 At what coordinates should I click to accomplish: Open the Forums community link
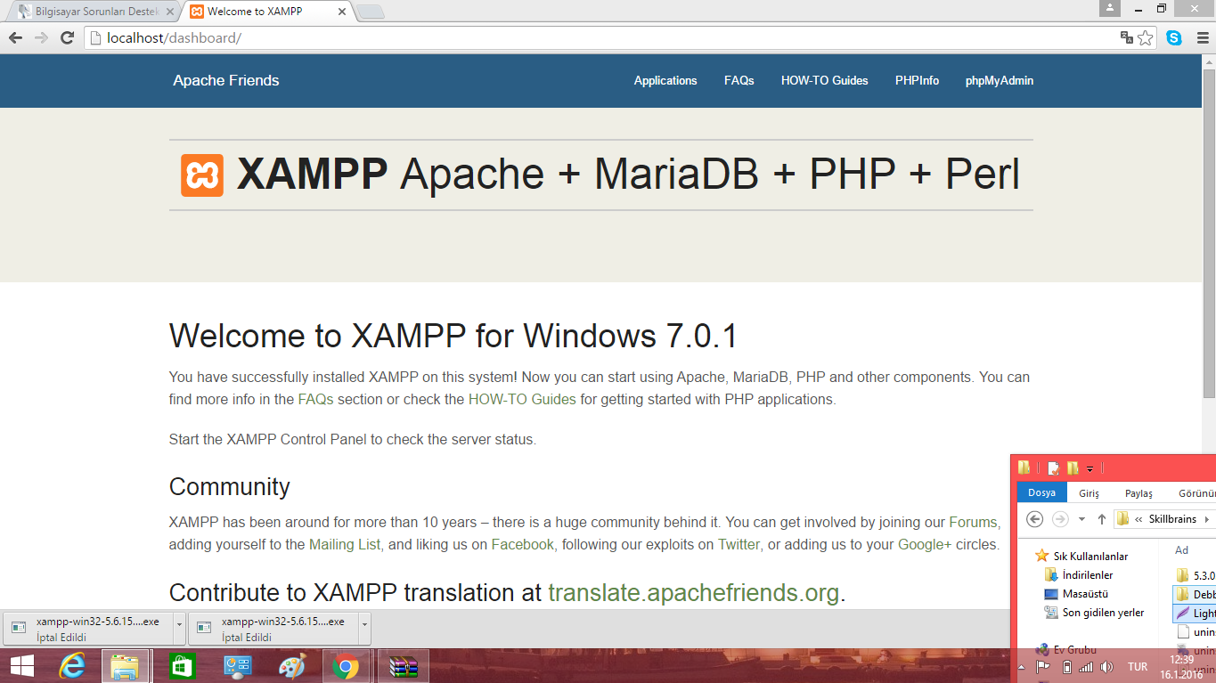pyautogui.click(x=974, y=522)
